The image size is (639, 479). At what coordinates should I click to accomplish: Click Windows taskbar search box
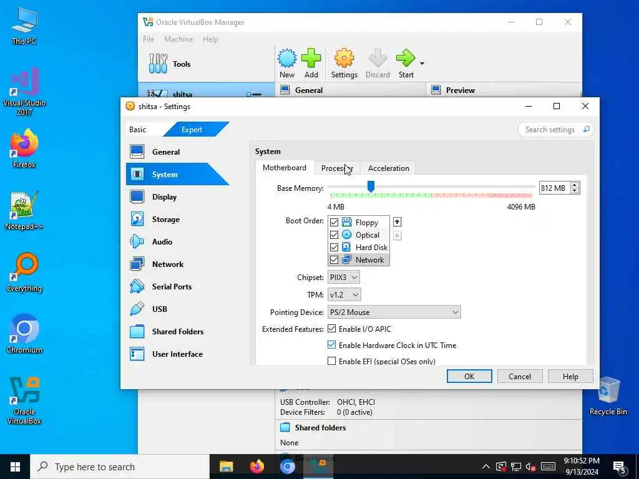(x=120, y=467)
